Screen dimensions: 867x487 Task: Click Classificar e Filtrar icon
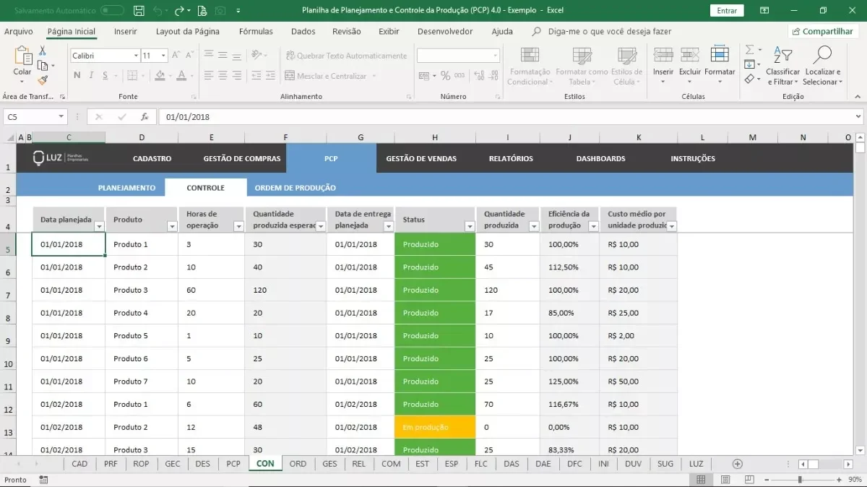coord(782,55)
